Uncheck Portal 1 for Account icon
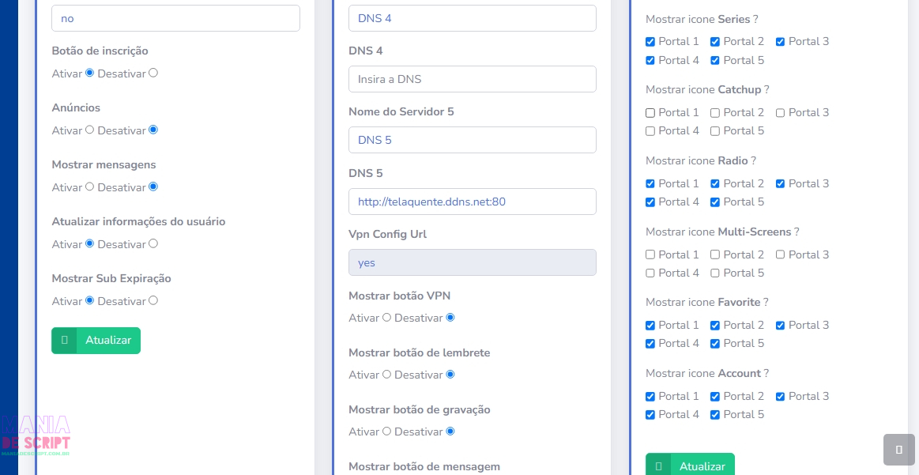This screenshot has height=475, width=919. [x=650, y=397]
